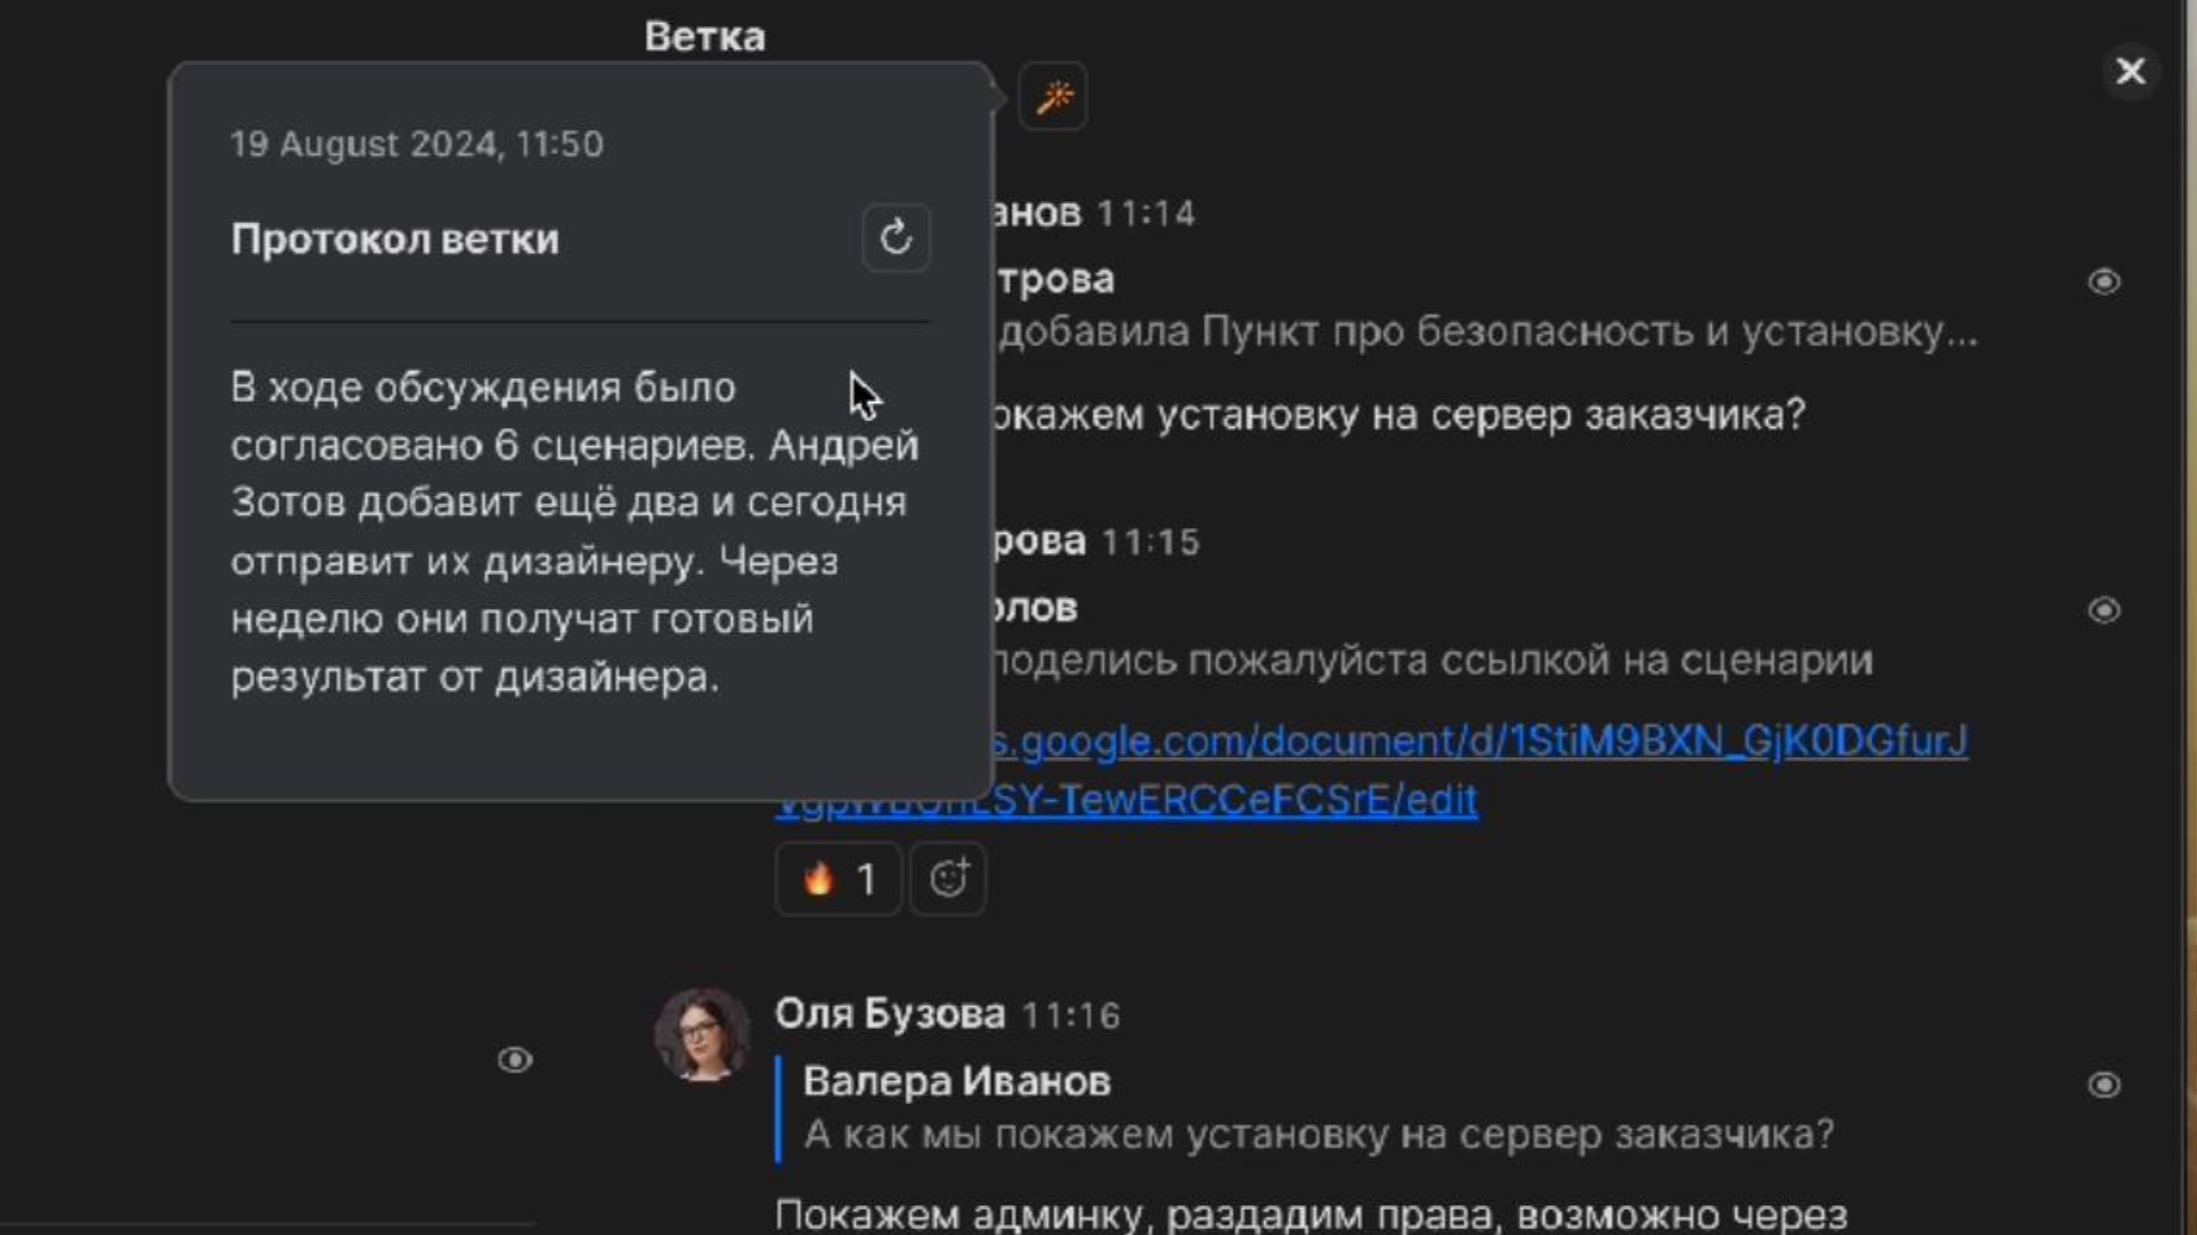Click the magic wand AI summary icon
The height and width of the screenshot is (1235, 2197).
(1053, 97)
